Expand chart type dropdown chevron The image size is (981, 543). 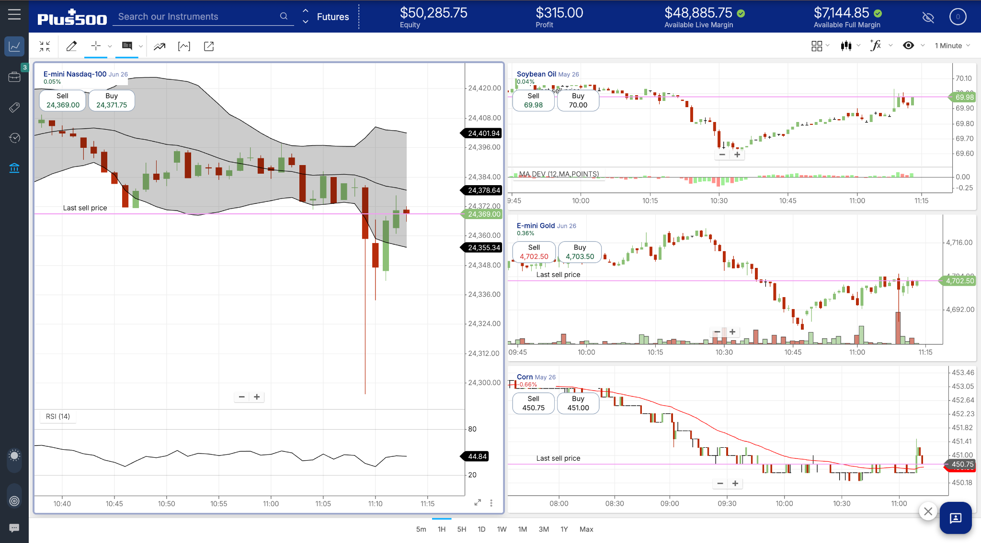(x=858, y=46)
